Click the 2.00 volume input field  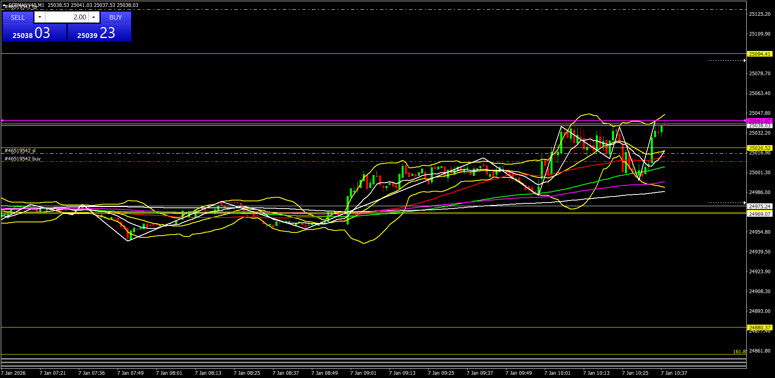[67, 17]
